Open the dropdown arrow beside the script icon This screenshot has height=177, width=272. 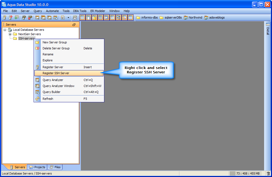pyautogui.click(x=68, y=17)
